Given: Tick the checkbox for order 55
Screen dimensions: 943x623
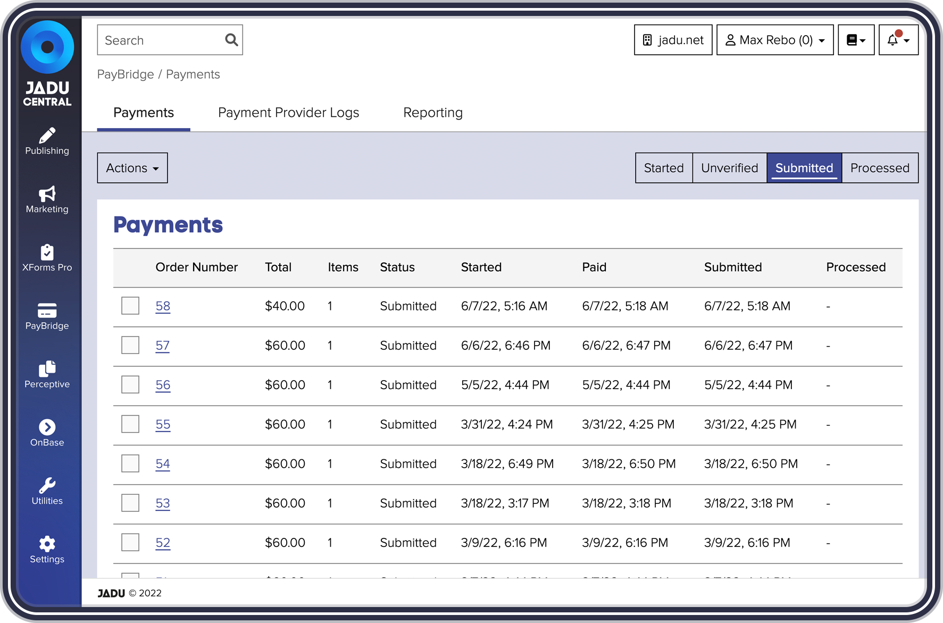Looking at the screenshot, I should [130, 424].
